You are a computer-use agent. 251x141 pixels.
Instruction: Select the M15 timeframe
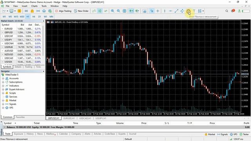click(x=16, y=16)
